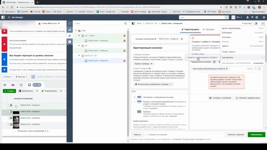Viewport: 267px width, 150px height.
Task: Go to next ad preview with right arrow
Action: coord(259,69)
